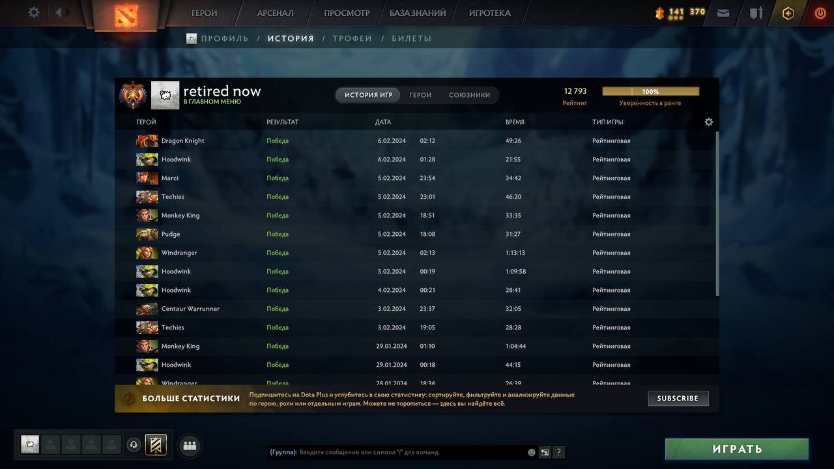Click the green ИГРАТЬ button
Image resolution: width=834 pixels, height=469 pixels.
(737, 449)
